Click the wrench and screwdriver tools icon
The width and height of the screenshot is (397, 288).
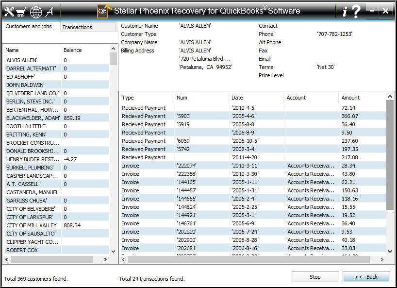[9, 11]
